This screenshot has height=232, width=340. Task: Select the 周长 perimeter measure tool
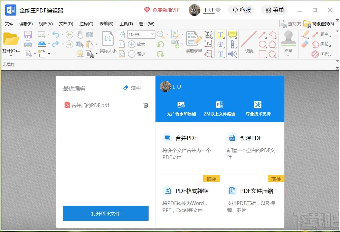pos(321,44)
